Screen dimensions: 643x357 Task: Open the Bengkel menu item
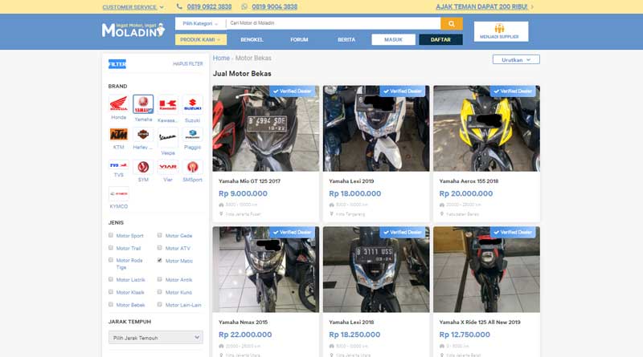[x=252, y=39]
